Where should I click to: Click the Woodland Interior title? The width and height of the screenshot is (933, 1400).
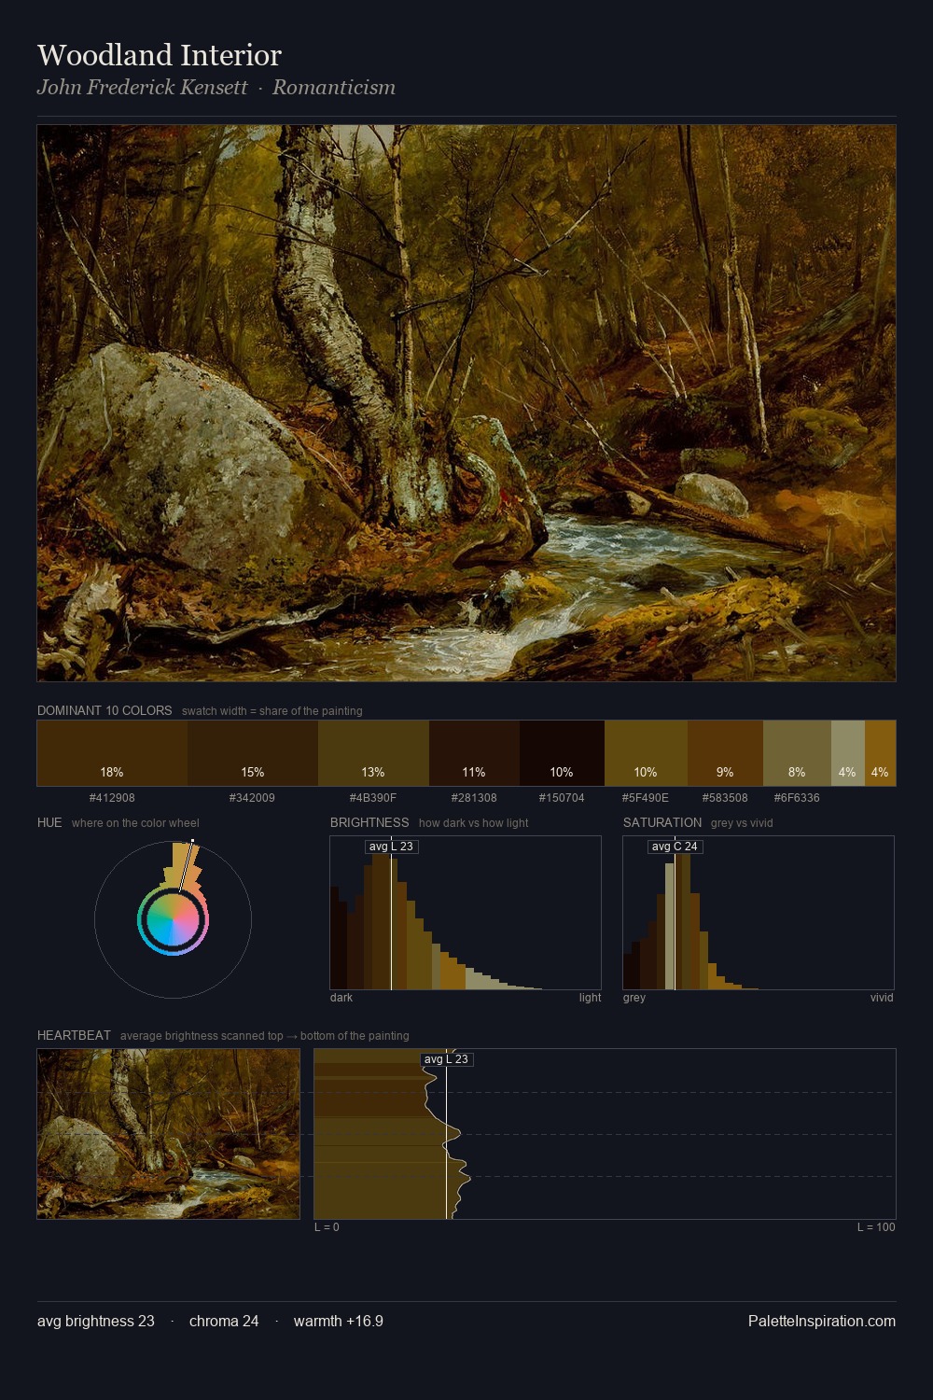click(160, 55)
